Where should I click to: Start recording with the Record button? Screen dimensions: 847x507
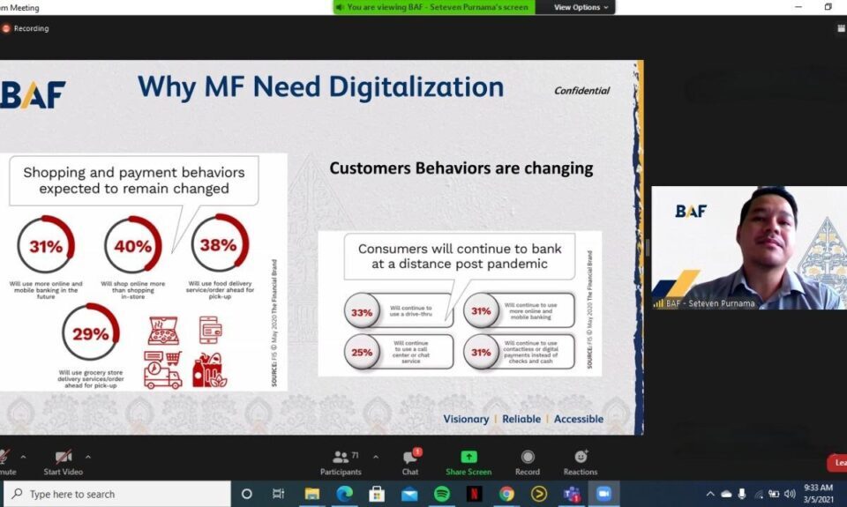(x=528, y=461)
